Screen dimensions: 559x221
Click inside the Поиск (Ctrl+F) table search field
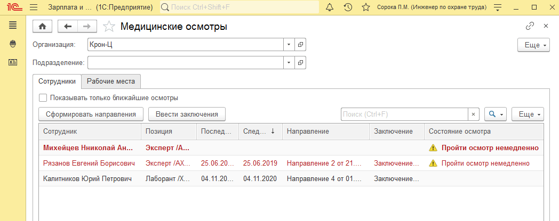[404, 114]
